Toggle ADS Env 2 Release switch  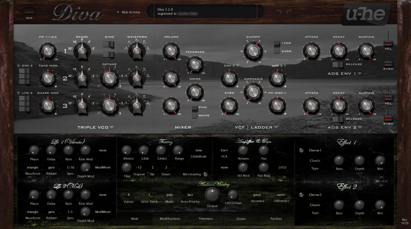point(338,119)
